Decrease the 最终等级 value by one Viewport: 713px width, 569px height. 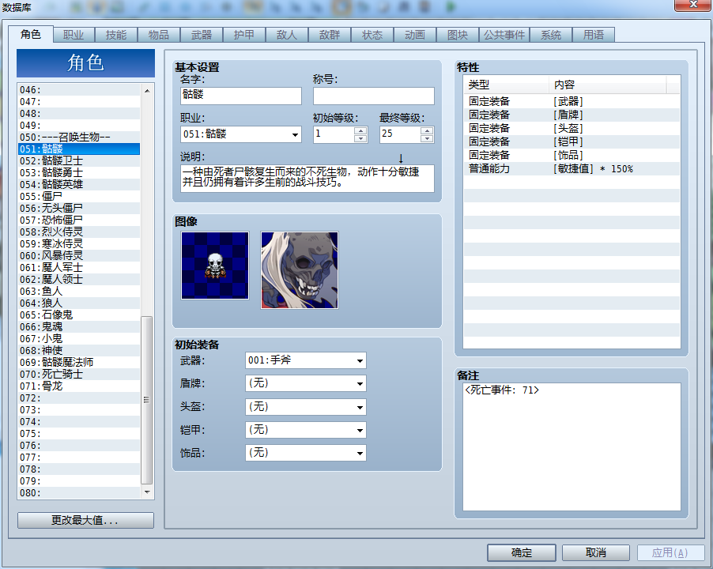[427, 138]
